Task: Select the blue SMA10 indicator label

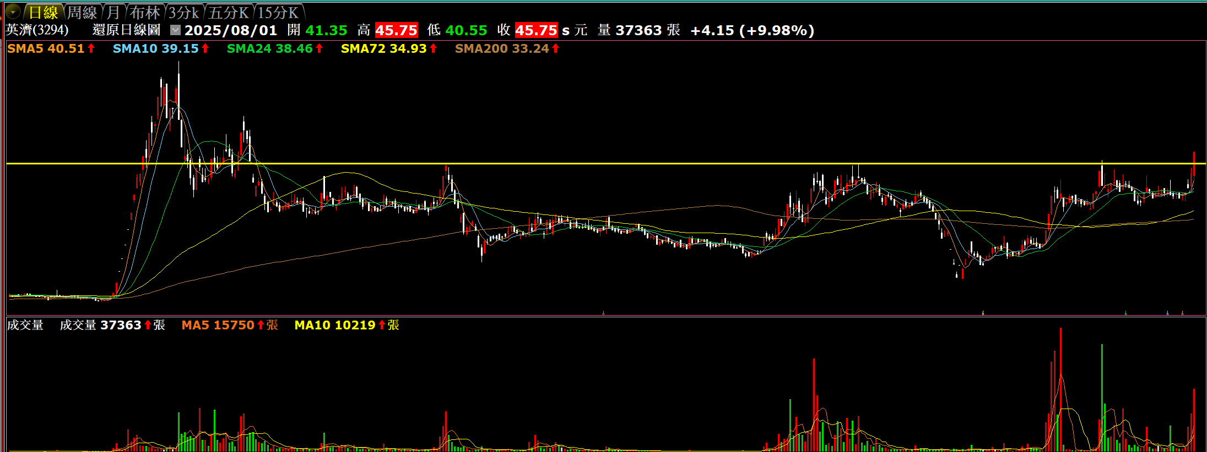Action: point(155,48)
